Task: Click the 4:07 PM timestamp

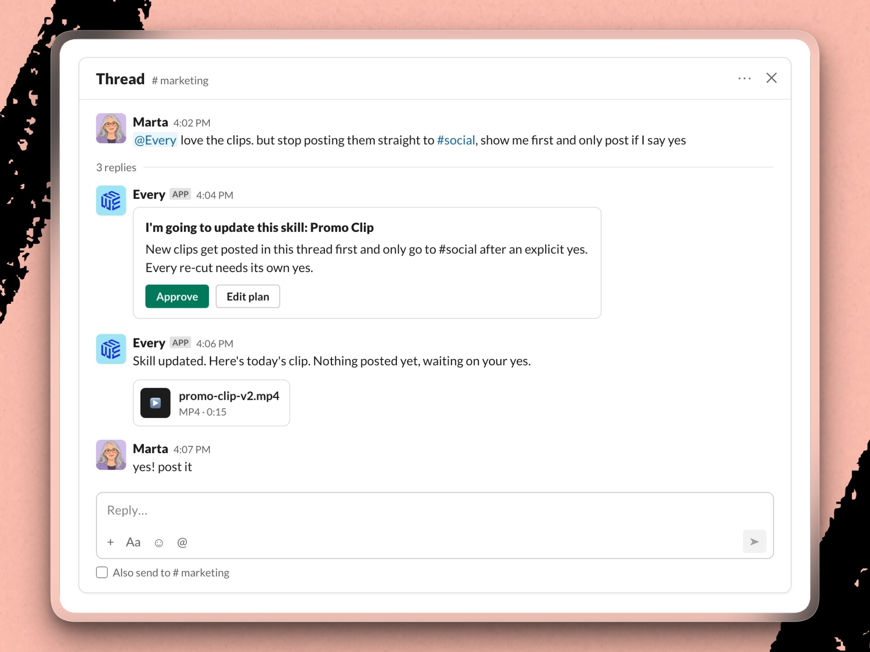Action: [192, 450]
